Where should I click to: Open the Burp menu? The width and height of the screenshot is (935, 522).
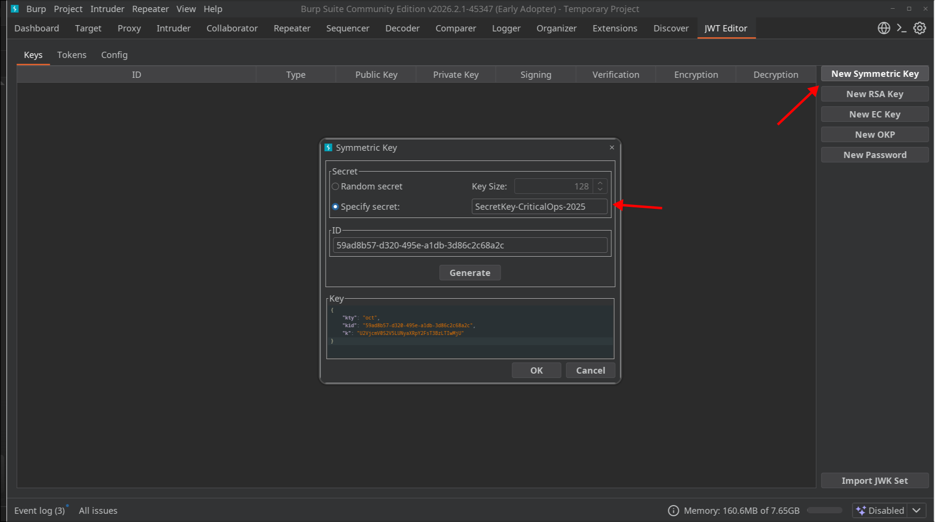click(36, 9)
